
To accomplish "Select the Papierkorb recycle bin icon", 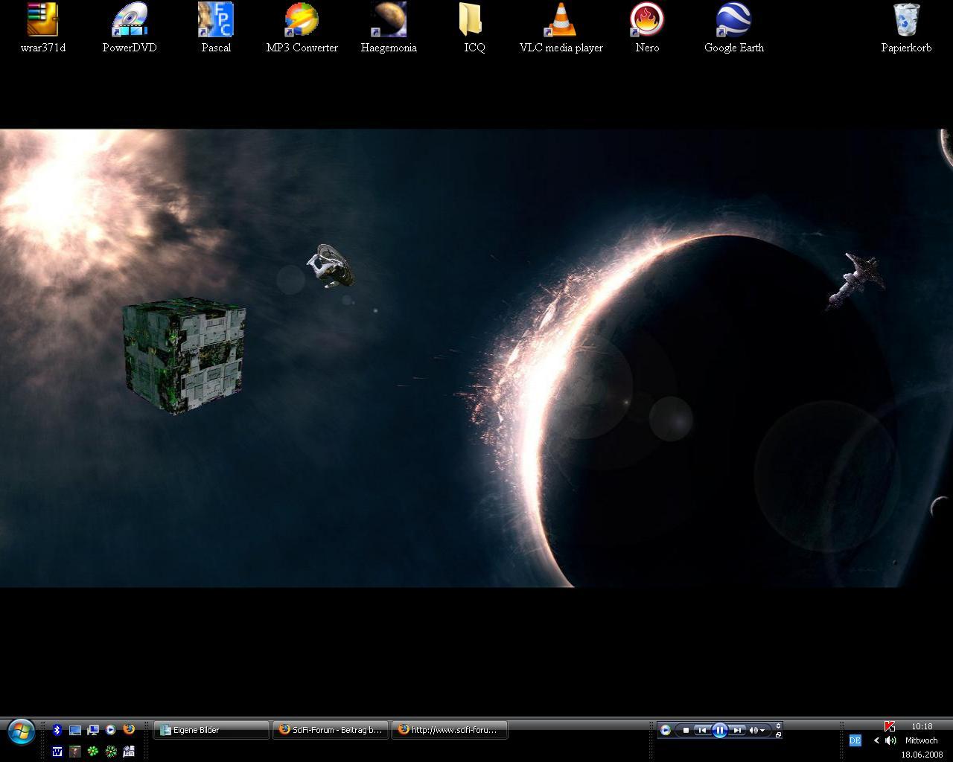I will click(x=906, y=21).
